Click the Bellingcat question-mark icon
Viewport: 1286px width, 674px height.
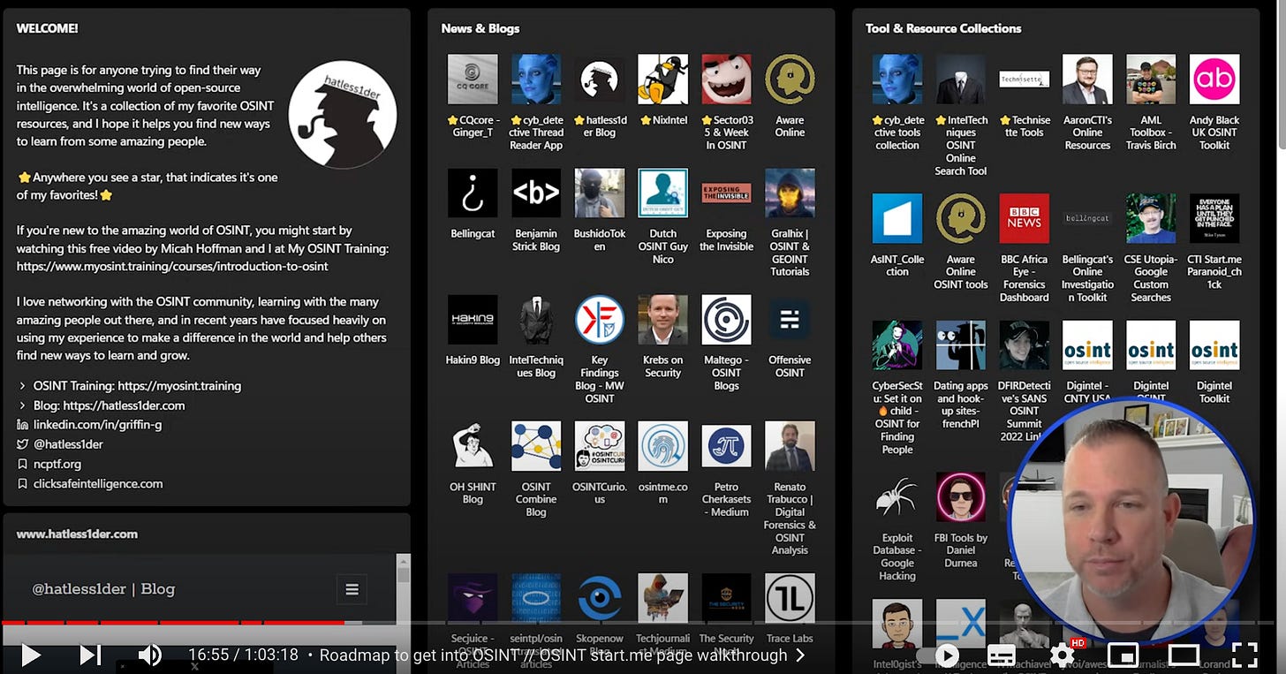(x=473, y=193)
